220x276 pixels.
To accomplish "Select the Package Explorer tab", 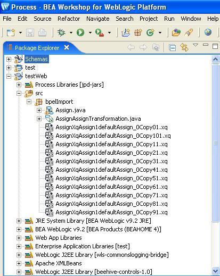I will click(x=37, y=48).
